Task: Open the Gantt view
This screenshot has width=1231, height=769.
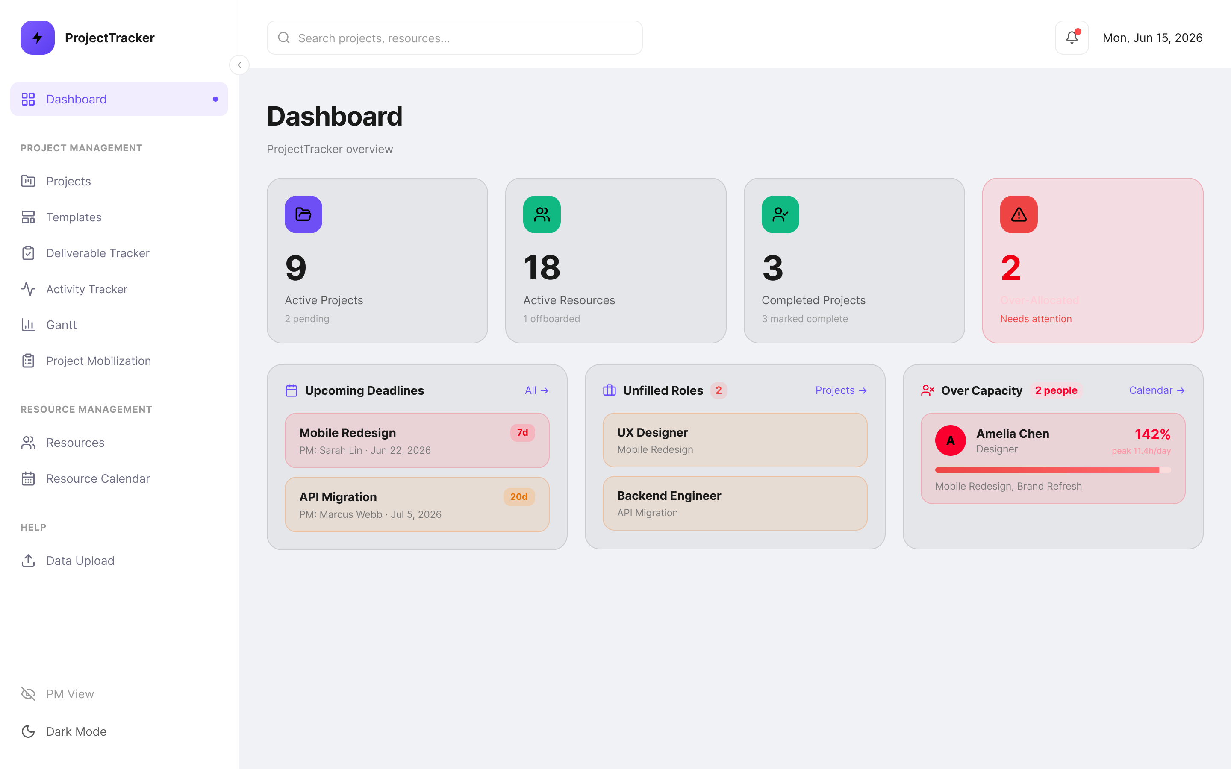Action: 119,325
